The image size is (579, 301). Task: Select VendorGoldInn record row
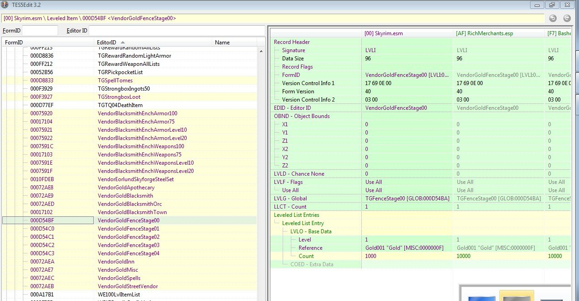tap(130, 261)
